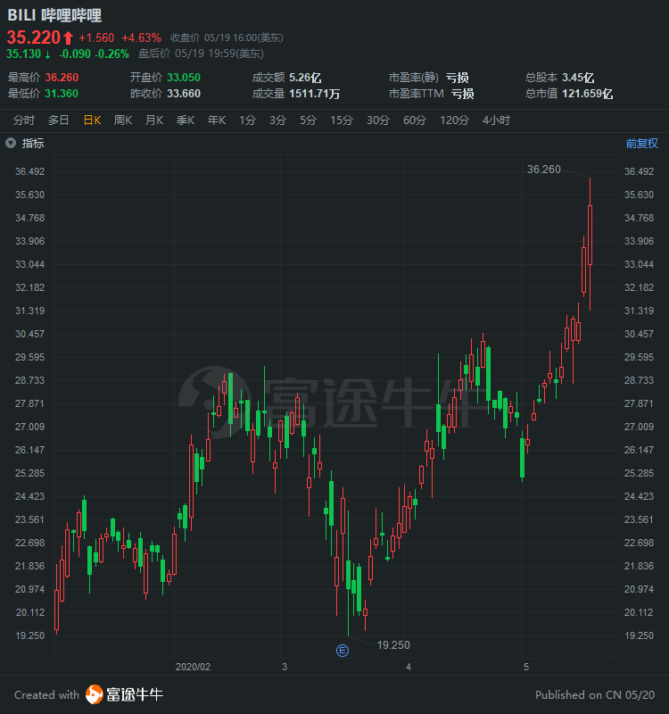Screen dimensions: 669x714
Task: Choose the 年K yearly period
Action: [x=217, y=120]
